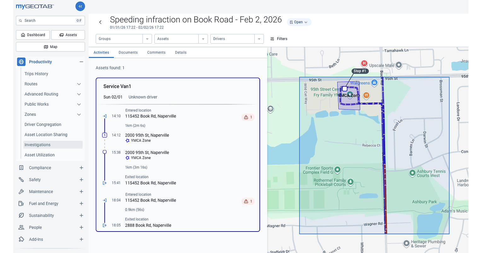This screenshot has height=253, width=482.
Task: Click the People section icon
Action: (21, 227)
